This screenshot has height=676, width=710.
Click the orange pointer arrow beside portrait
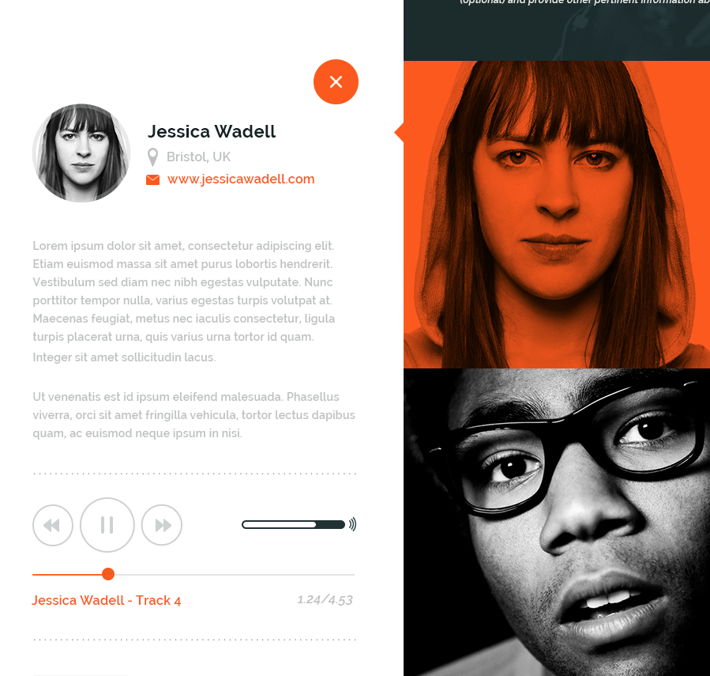pos(399,132)
